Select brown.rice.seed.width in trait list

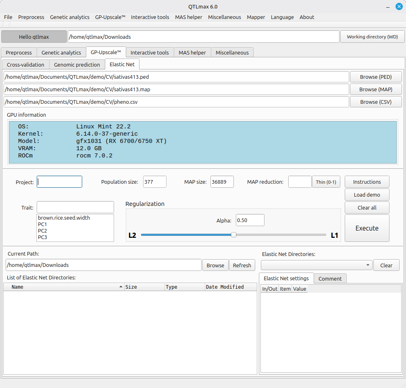coord(64,218)
